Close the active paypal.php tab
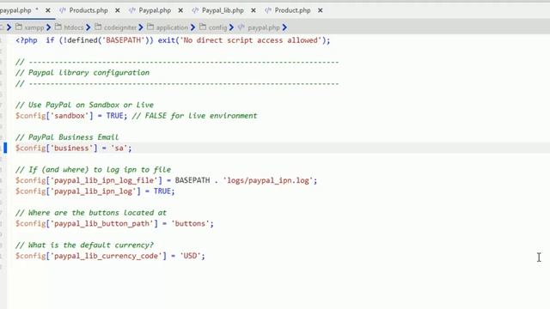This screenshot has width=550, height=309. click(48, 10)
